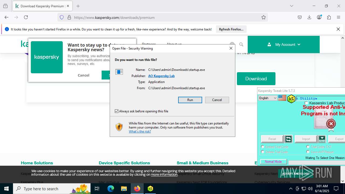Image resolution: width=345 pixels, height=194 pixels.
Task: Click the US flag icon in Kaspersky Tweak
Action: (x=282, y=98)
